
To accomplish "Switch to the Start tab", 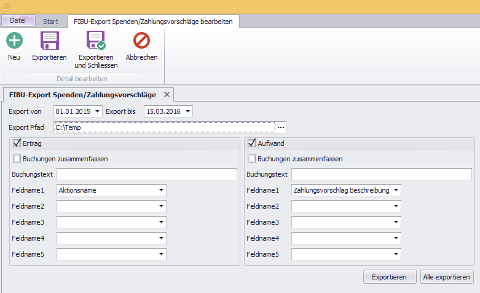I will pos(51,22).
